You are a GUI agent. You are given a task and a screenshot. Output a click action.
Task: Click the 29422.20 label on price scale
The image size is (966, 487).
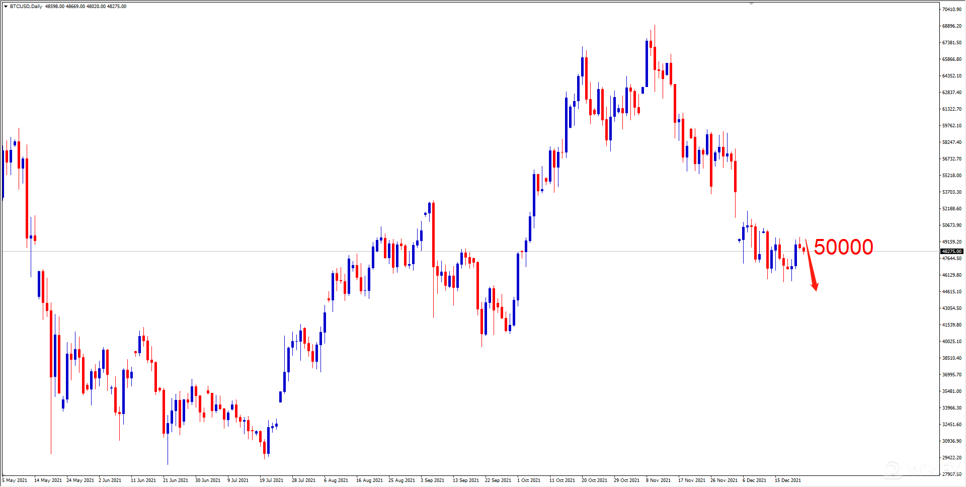tap(951, 458)
